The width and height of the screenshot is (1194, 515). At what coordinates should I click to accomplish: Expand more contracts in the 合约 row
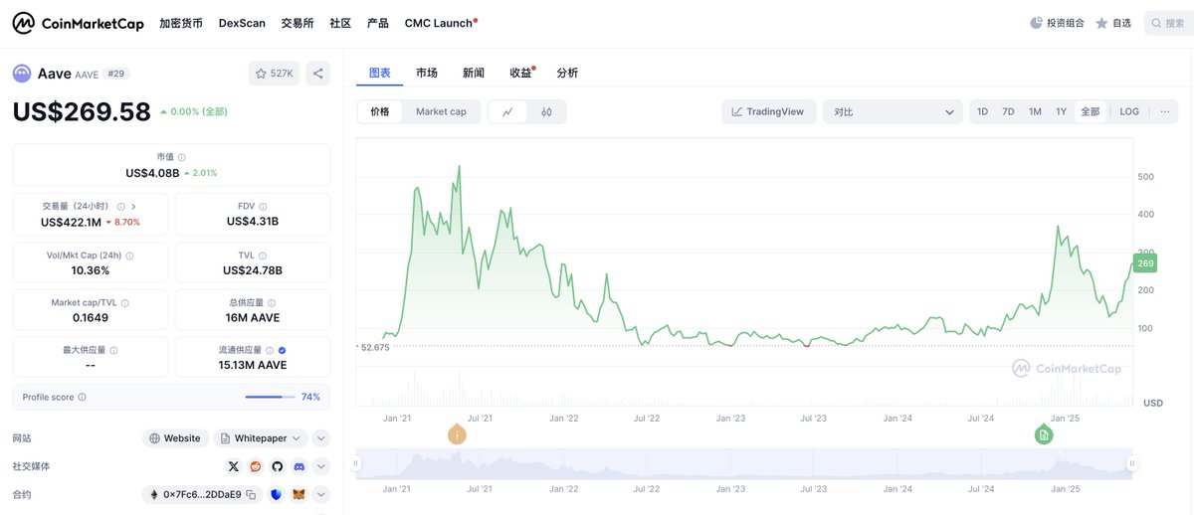(x=320, y=494)
